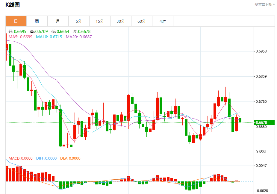
Task: Switch to the 周 weekly tab
Action: [x=37, y=21]
